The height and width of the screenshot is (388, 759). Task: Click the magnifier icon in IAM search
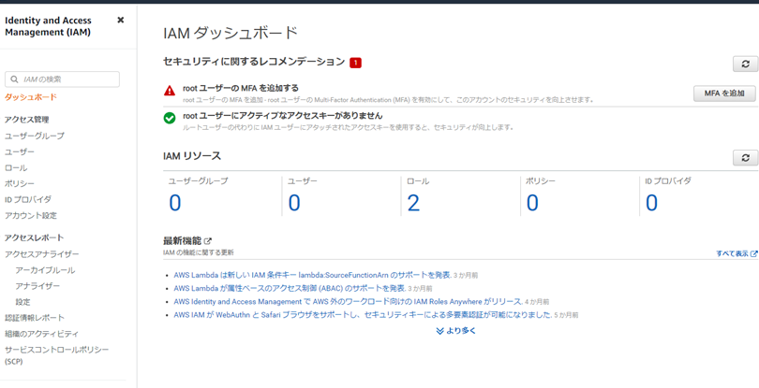14,79
